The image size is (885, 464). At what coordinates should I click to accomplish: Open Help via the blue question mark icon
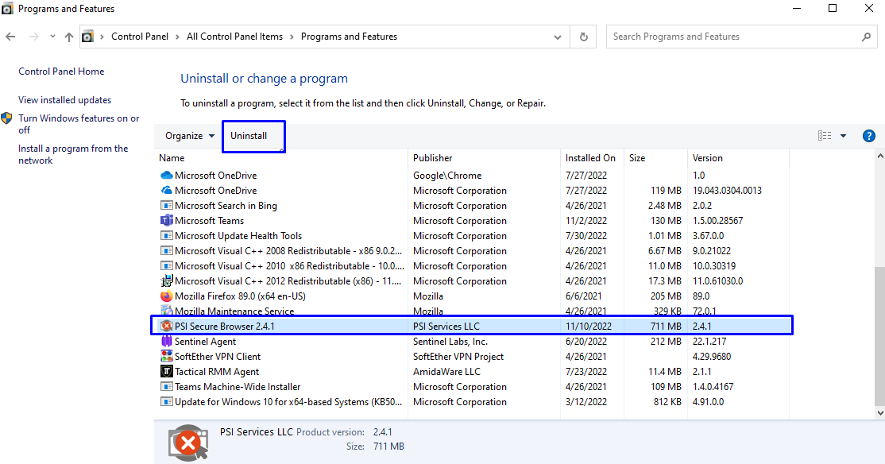868,135
